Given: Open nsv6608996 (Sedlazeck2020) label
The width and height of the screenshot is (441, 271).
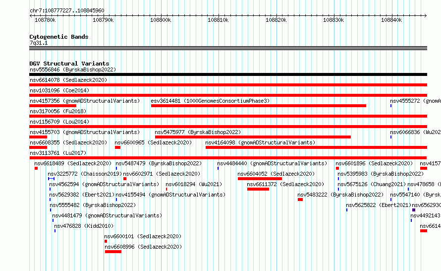Looking at the screenshot, I should [143, 247].
